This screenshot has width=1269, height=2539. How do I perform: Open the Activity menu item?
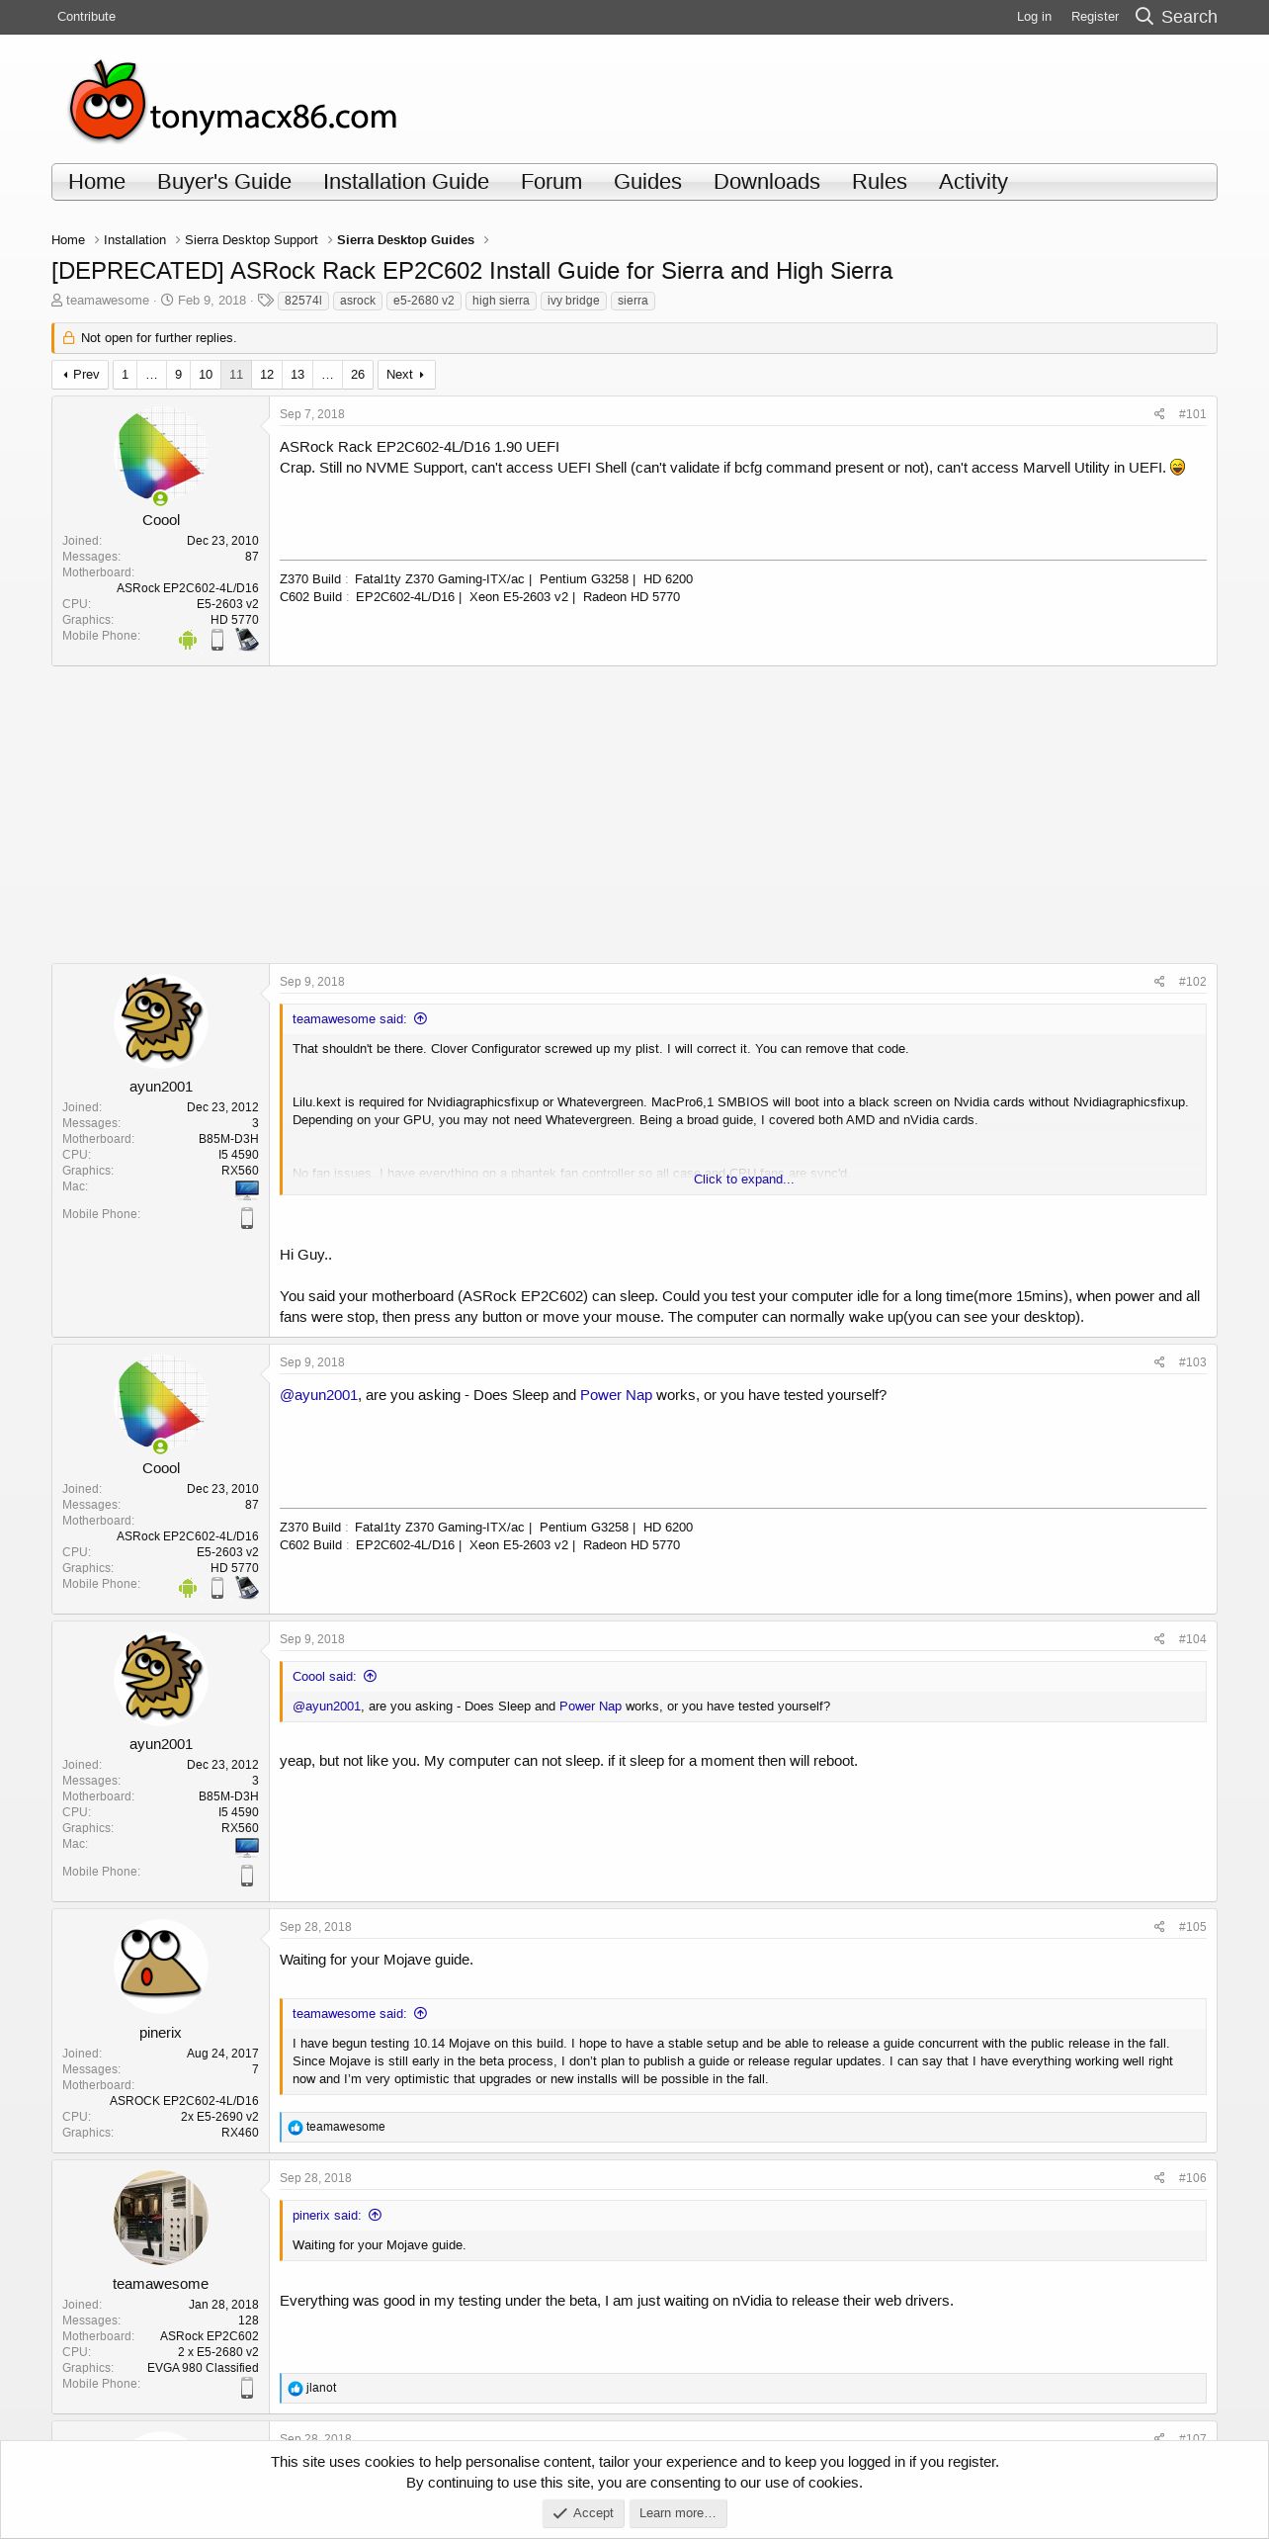[x=973, y=182]
